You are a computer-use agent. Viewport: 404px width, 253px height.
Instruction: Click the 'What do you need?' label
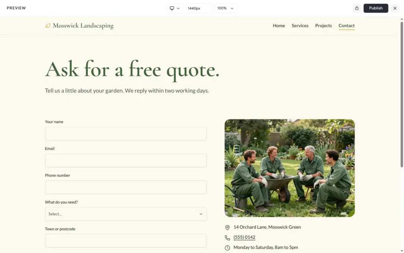pos(61,202)
